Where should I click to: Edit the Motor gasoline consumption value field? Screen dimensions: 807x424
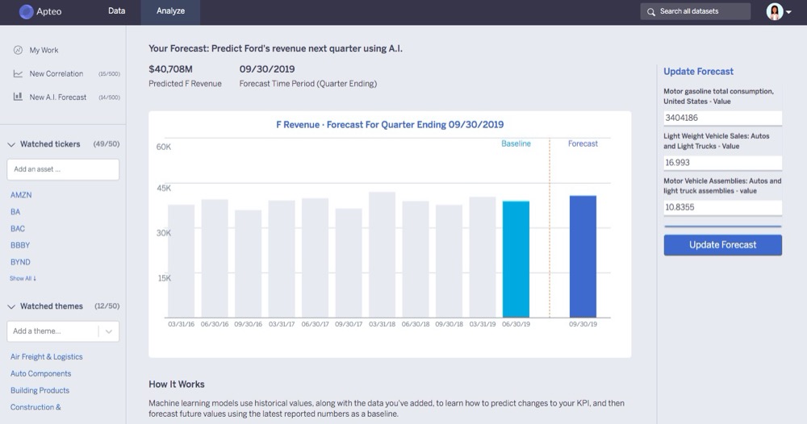[x=722, y=118]
